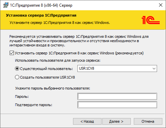Screen dimensions: 166x128
Task: Uncheck the install as Windows service checkbox
Action: point(12,53)
